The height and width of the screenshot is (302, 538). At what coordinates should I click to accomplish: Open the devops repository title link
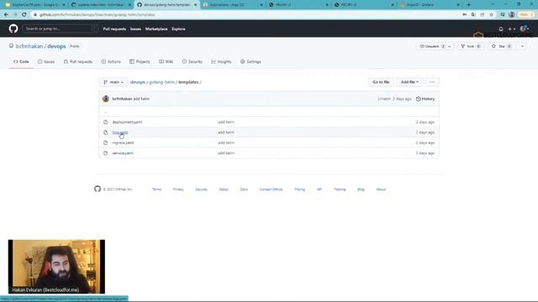56,46
